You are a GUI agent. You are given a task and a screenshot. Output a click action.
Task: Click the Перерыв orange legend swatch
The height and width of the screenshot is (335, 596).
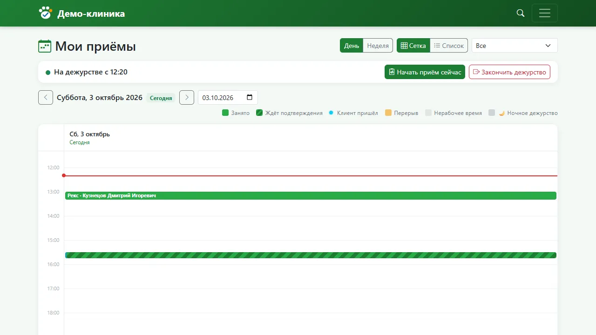coord(388,113)
